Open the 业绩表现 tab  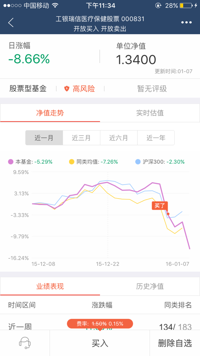coord(50,286)
